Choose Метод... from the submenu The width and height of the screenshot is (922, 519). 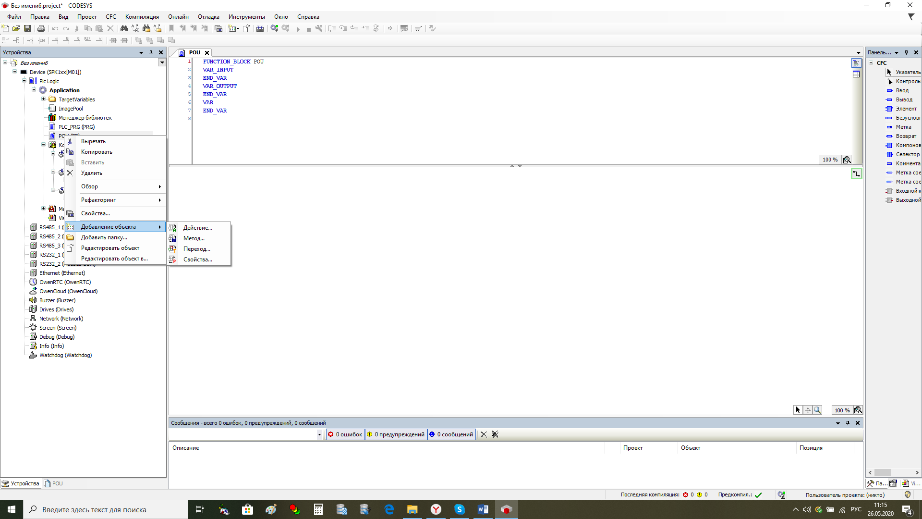(x=194, y=238)
